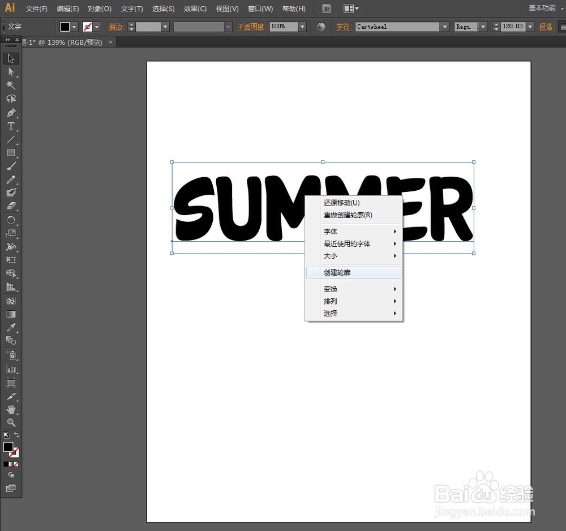Viewport: 566px width, 531px height.
Task: Select the Selection tool (black arrow)
Action: (x=11, y=58)
